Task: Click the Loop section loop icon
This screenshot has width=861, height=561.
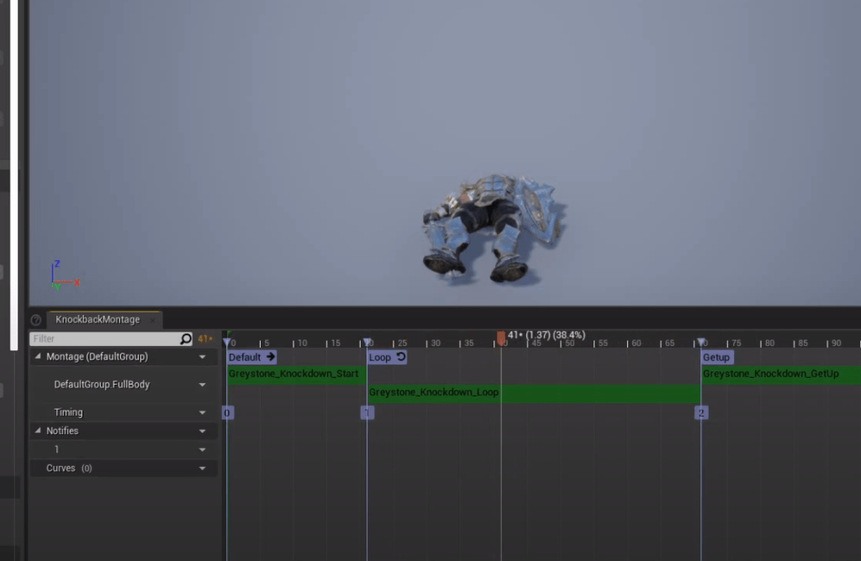Action: [x=400, y=357]
